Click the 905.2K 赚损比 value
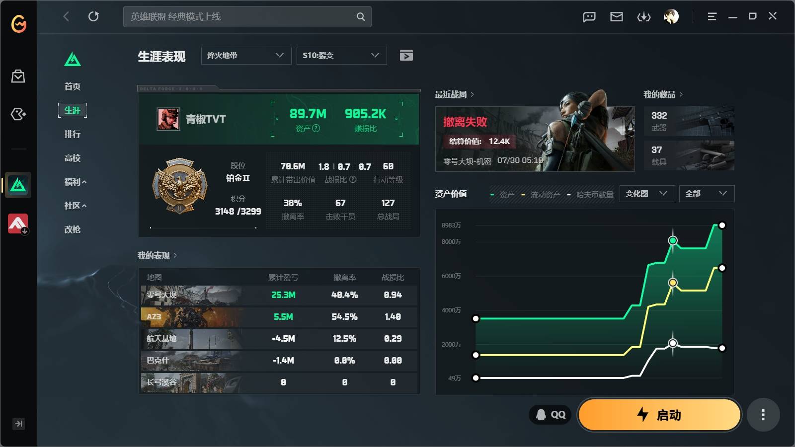Viewport: 795px width, 447px height. tap(365, 114)
